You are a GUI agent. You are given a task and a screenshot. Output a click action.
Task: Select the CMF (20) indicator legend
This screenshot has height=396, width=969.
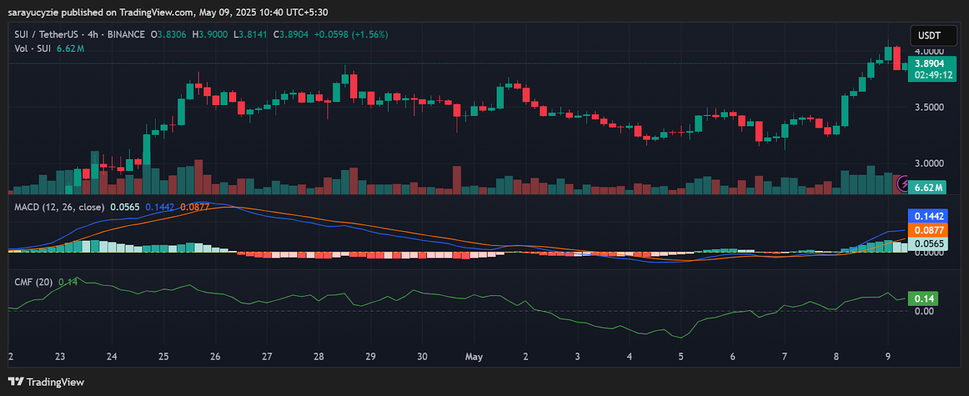[x=33, y=282]
